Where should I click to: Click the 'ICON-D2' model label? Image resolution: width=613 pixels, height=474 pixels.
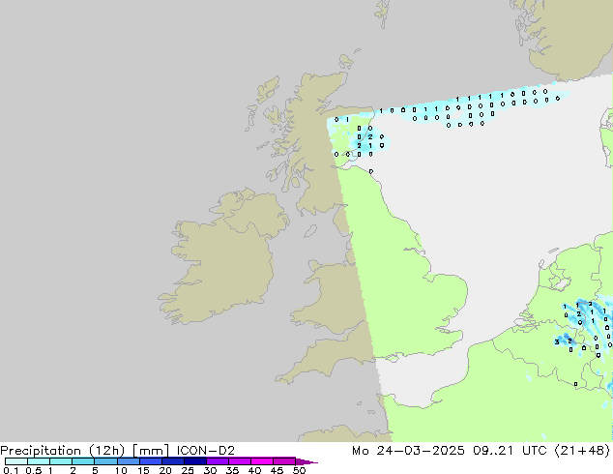206,451
